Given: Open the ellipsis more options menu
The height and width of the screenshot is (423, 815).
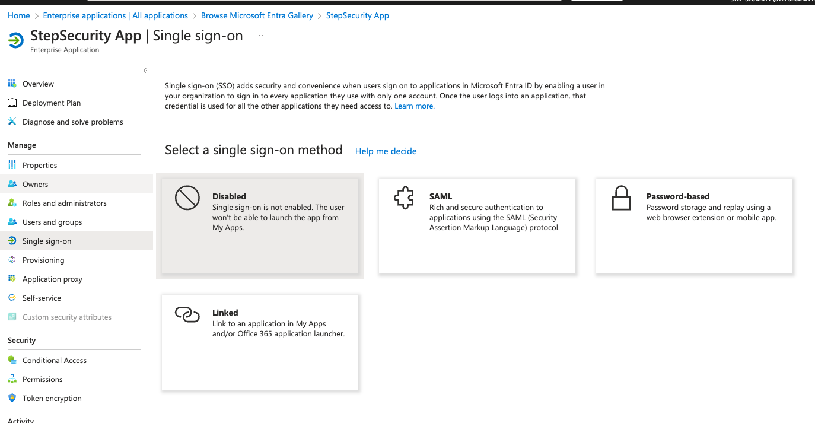Looking at the screenshot, I should [262, 36].
